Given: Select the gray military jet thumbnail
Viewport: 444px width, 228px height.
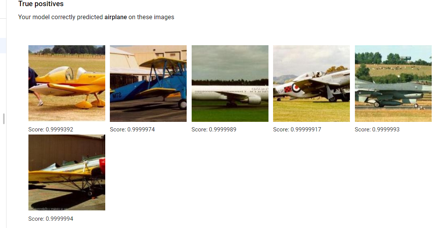Looking at the screenshot, I should click(393, 84).
